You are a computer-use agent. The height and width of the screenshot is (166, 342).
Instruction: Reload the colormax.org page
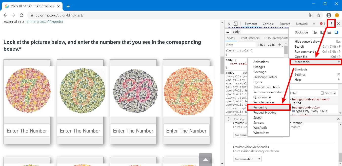click(x=22, y=15)
